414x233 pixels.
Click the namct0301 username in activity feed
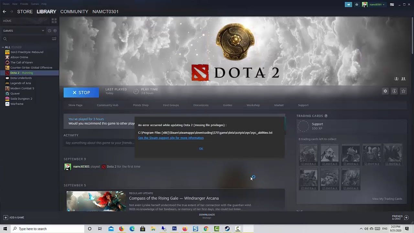81,167
